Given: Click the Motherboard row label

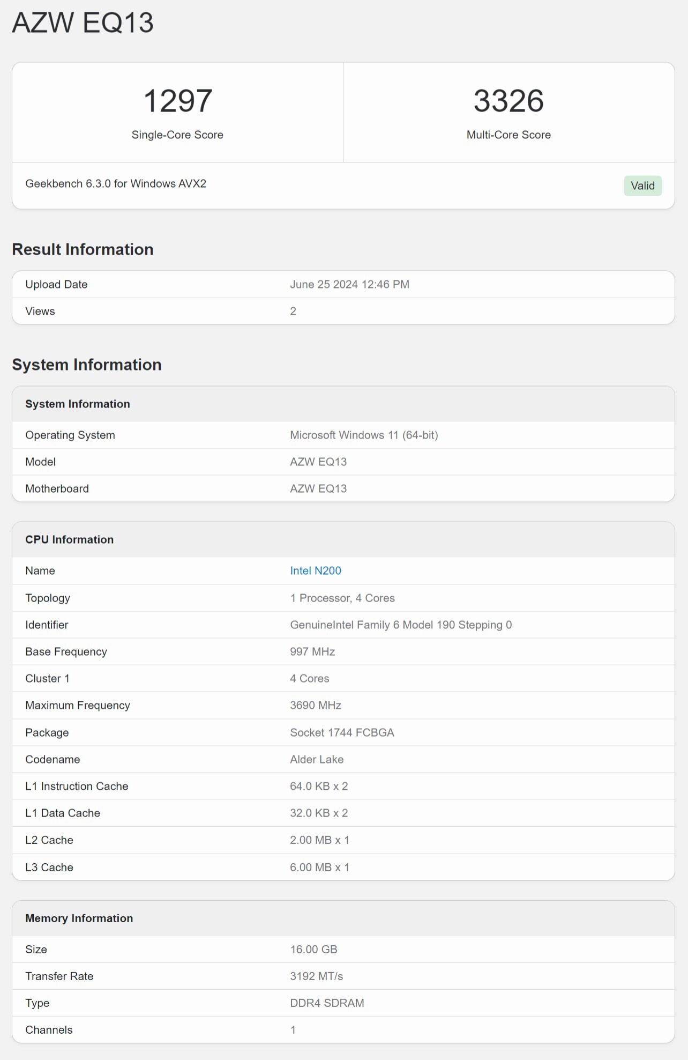Looking at the screenshot, I should click(x=57, y=488).
